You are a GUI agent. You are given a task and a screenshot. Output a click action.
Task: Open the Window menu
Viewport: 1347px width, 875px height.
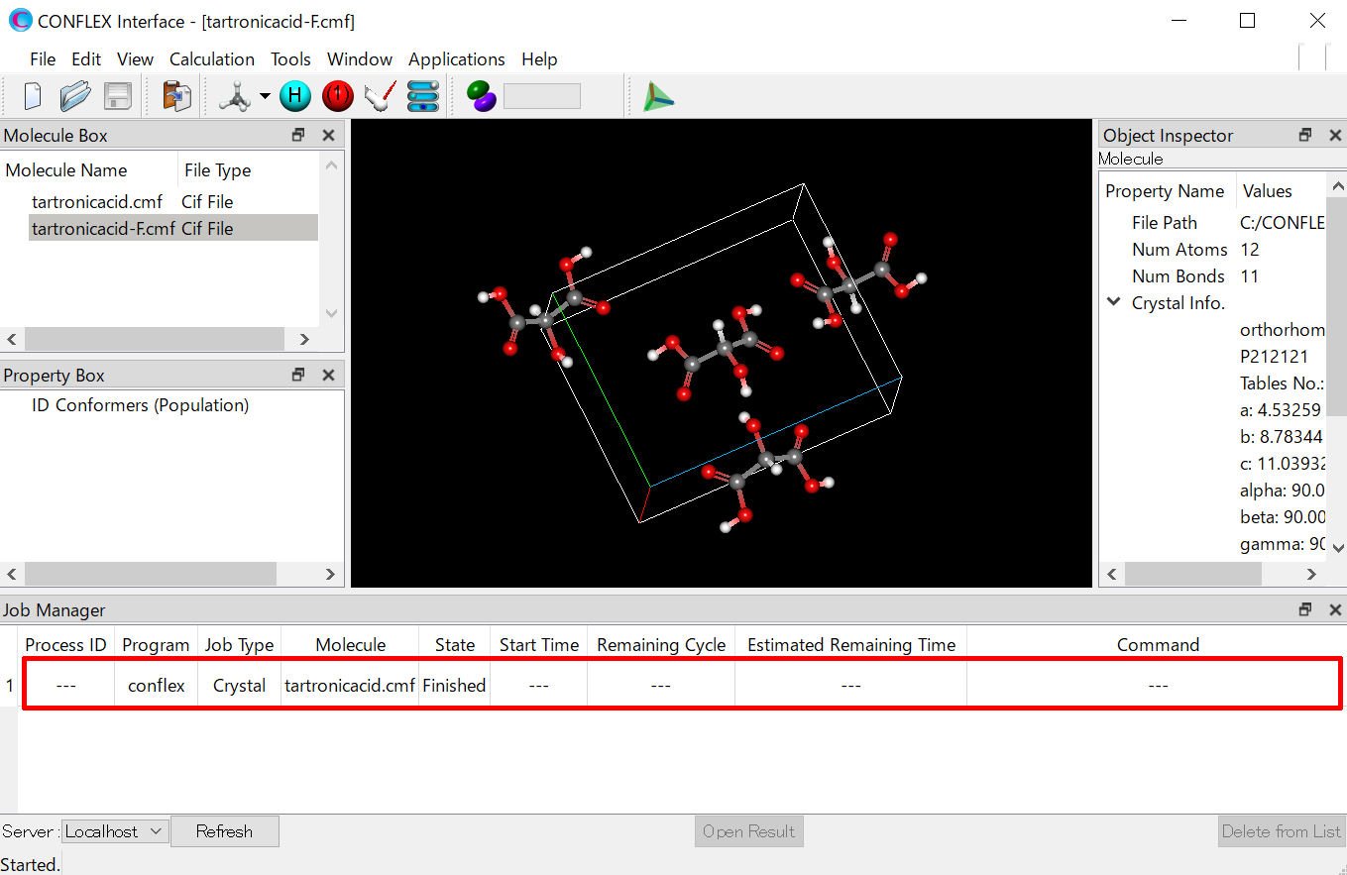(x=360, y=59)
